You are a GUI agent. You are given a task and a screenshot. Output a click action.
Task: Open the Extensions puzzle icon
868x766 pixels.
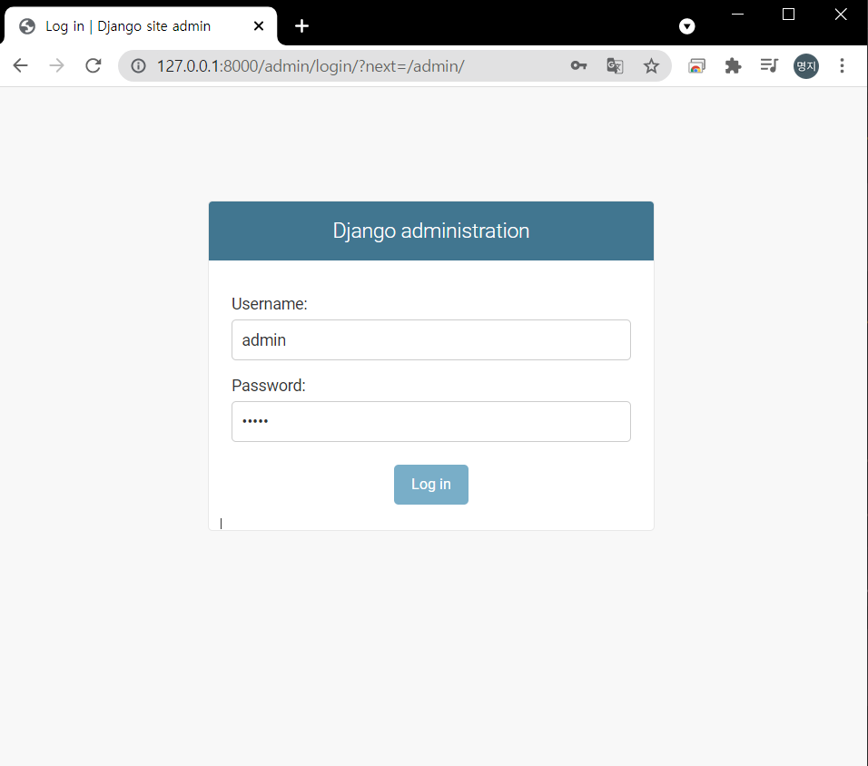733,66
